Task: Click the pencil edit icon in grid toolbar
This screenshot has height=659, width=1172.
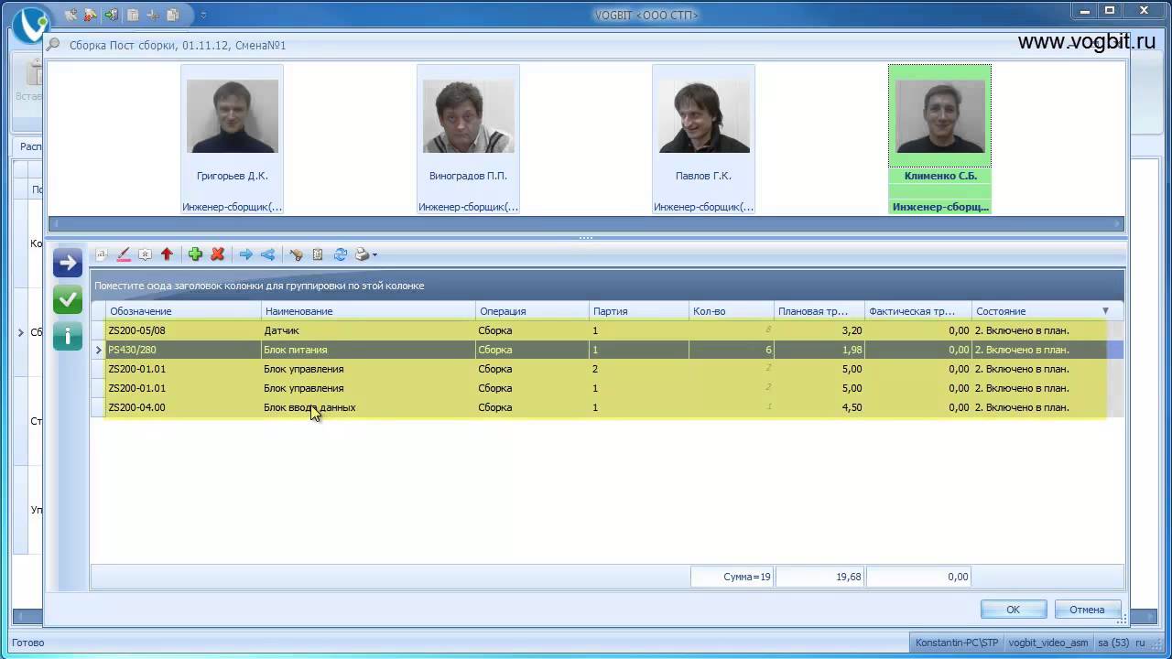Action: tap(124, 254)
